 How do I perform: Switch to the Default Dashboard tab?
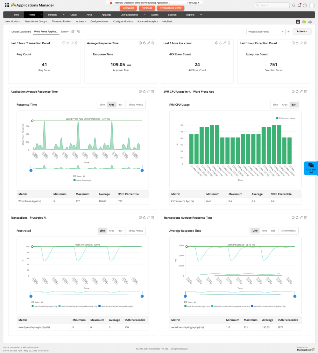tap(21, 32)
